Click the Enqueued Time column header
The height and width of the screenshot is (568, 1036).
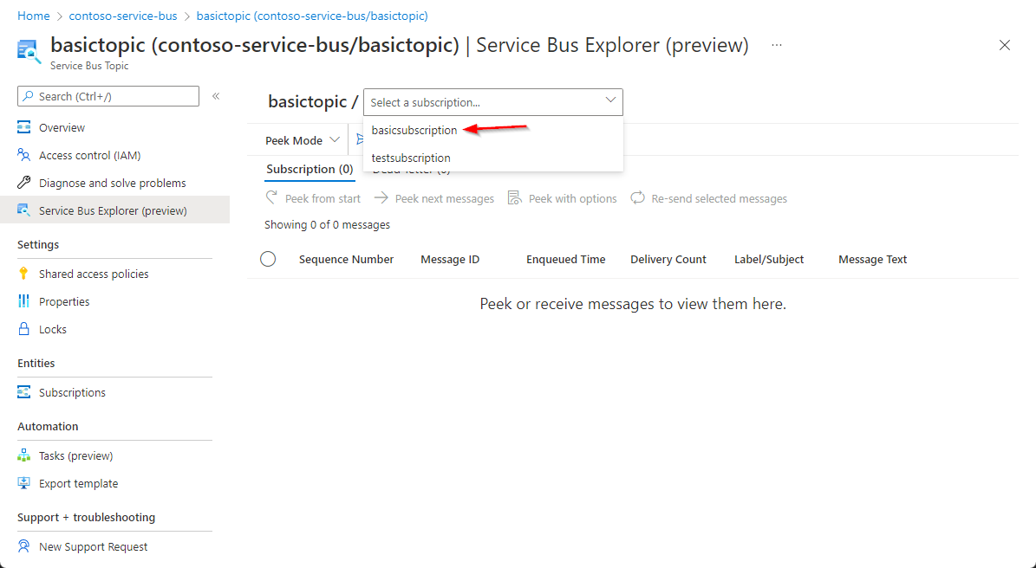(565, 259)
